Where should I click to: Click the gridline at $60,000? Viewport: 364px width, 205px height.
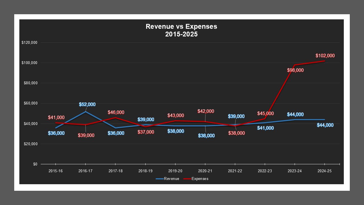click(185, 103)
